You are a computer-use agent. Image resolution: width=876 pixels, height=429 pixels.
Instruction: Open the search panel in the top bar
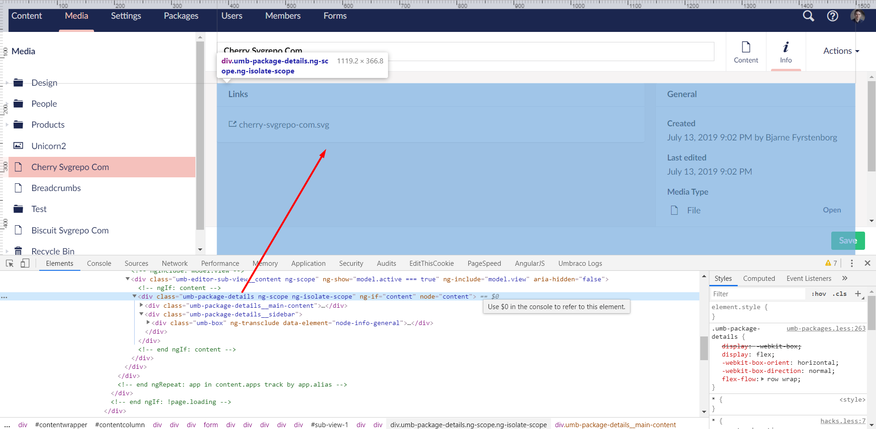808,16
